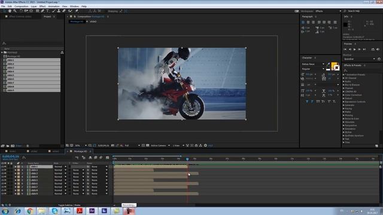Click Search Help input field
This screenshot has width=383, height=215.
click(x=363, y=11)
